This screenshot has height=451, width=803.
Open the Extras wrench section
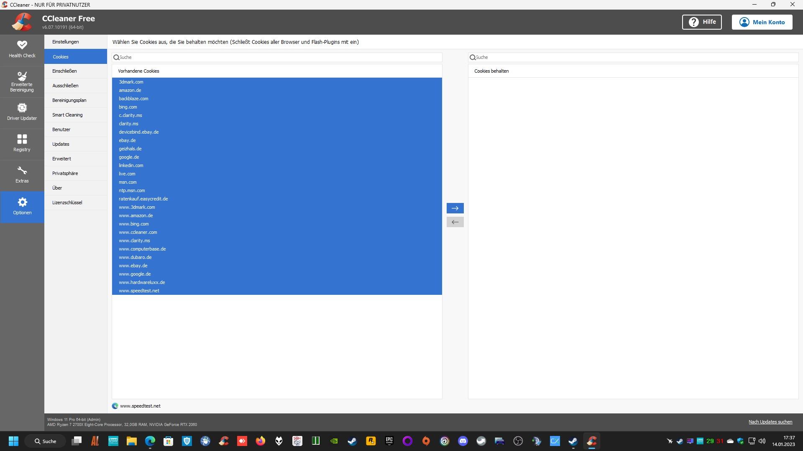pos(22,175)
